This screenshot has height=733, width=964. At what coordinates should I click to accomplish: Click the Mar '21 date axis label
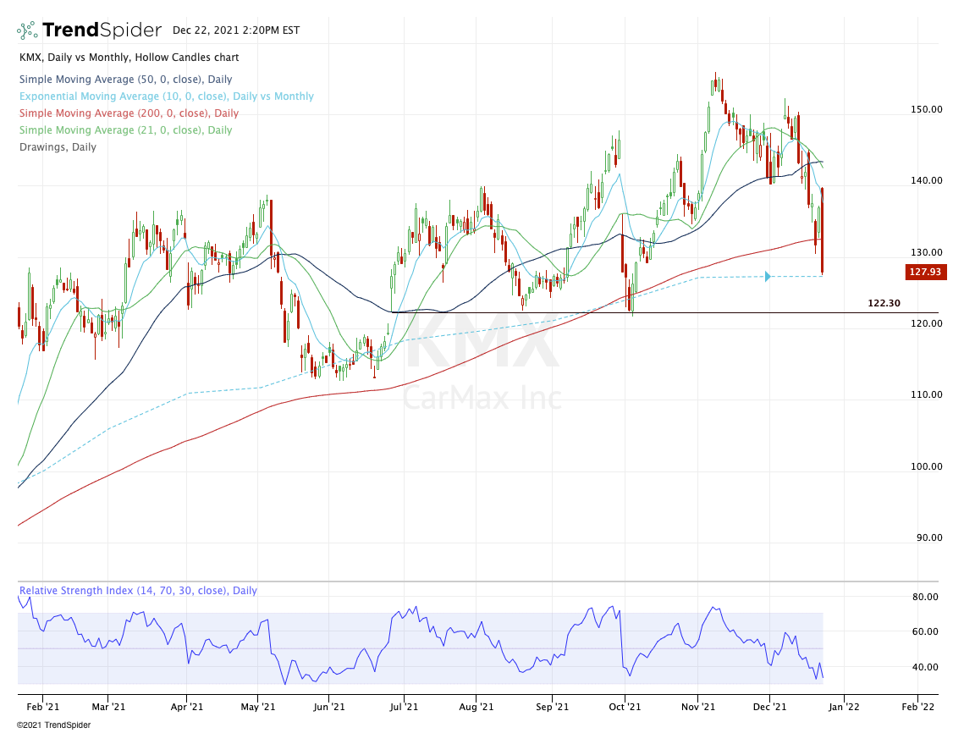coord(108,707)
